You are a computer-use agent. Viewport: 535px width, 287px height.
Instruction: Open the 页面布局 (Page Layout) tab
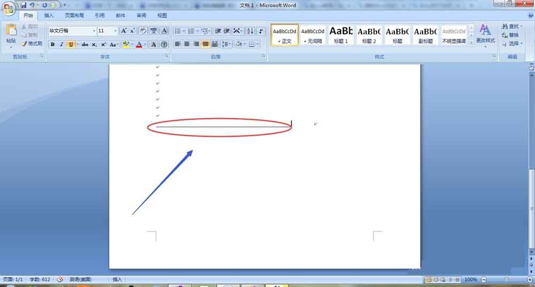pos(74,15)
